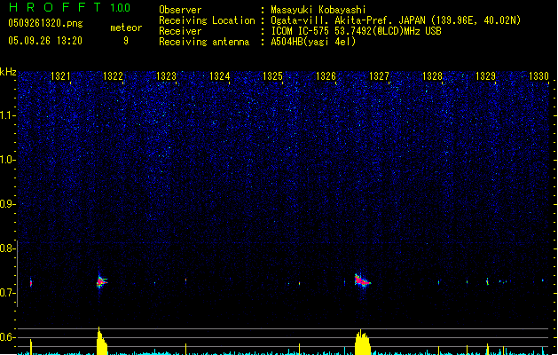Screen dimensions: 558x355
Task: Click the 'Receiving antenna' label
Action: (204, 42)
